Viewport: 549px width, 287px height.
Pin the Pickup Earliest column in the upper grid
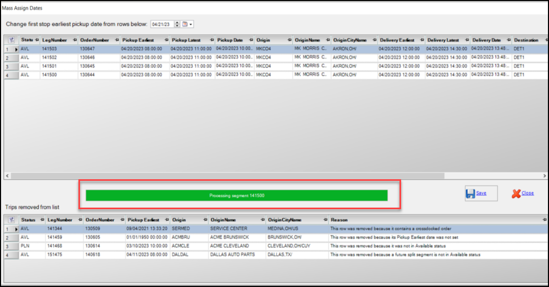tap(166, 40)
